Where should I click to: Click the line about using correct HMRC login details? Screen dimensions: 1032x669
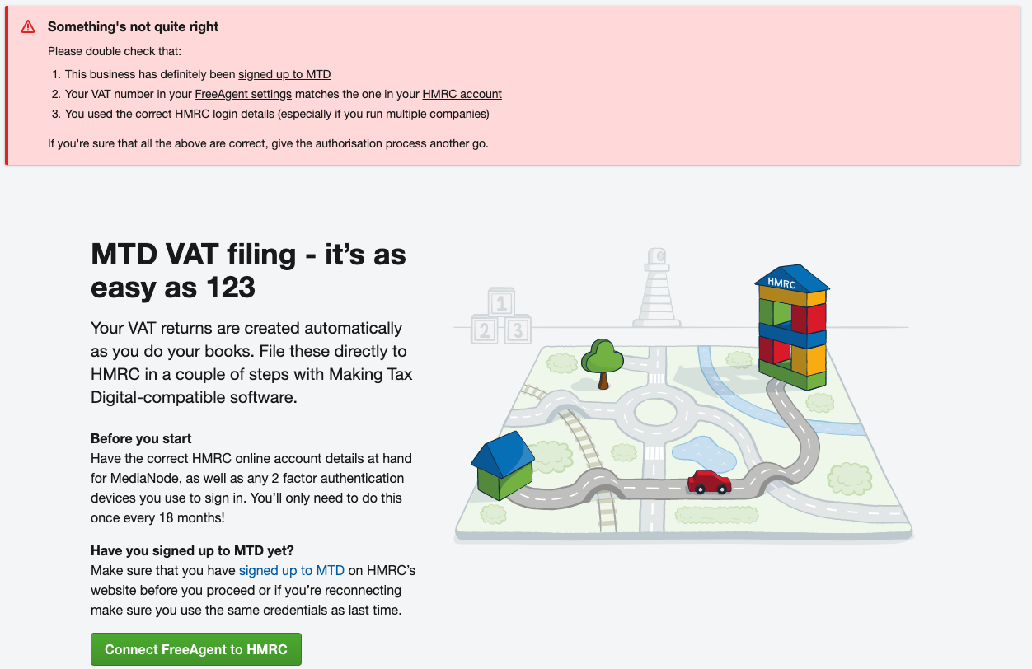(x=277, y=114)
